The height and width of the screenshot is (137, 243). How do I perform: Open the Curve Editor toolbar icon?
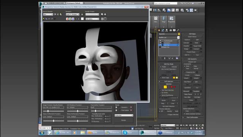click(x=173, y=10)
